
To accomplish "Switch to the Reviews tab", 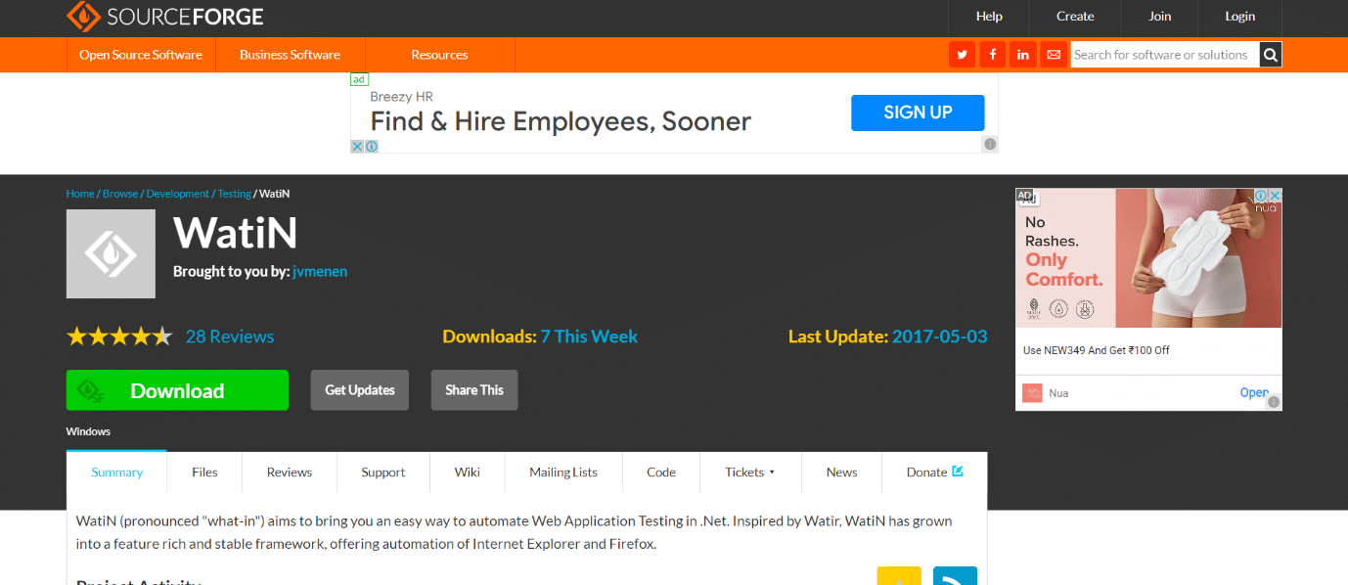I will pyautogui.click(x=290, y=472).
